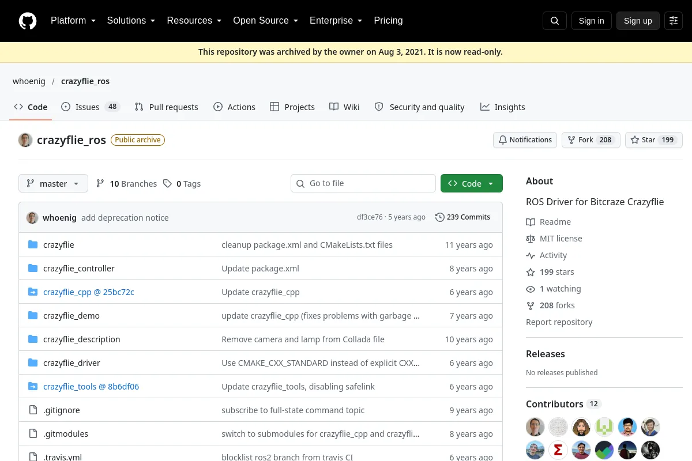Open commit hash df3ce76
Image resolution: width=692 pixels, height=461 pixels.
pos(370,217)
